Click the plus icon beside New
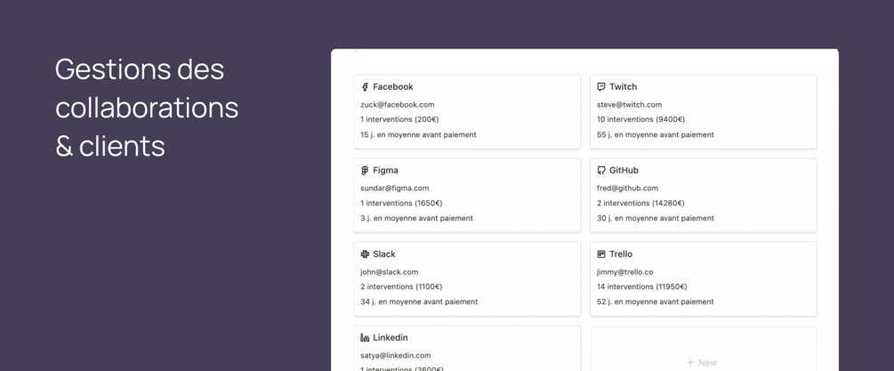 tap(690, 363)
